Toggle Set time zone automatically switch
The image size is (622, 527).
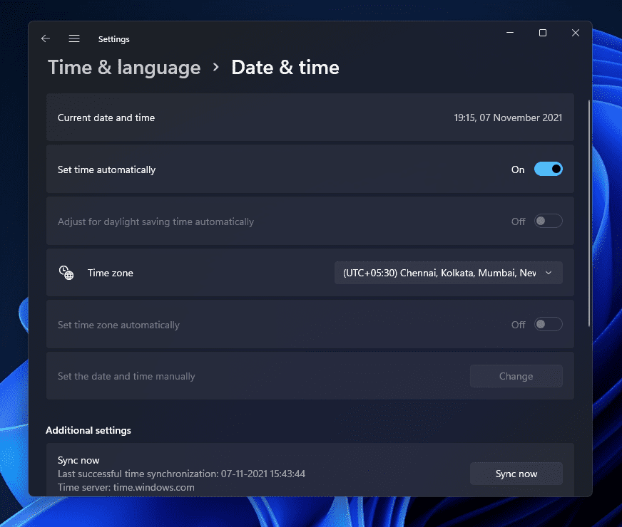(x=549, y=325)
